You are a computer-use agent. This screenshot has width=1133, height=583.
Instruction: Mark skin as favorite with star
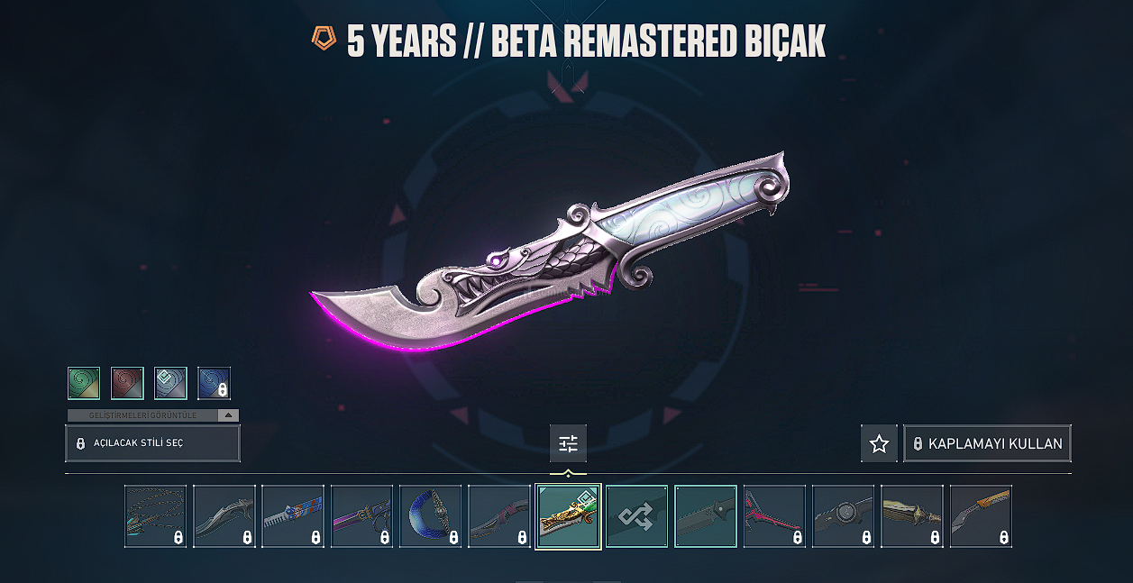coord(879,443)
